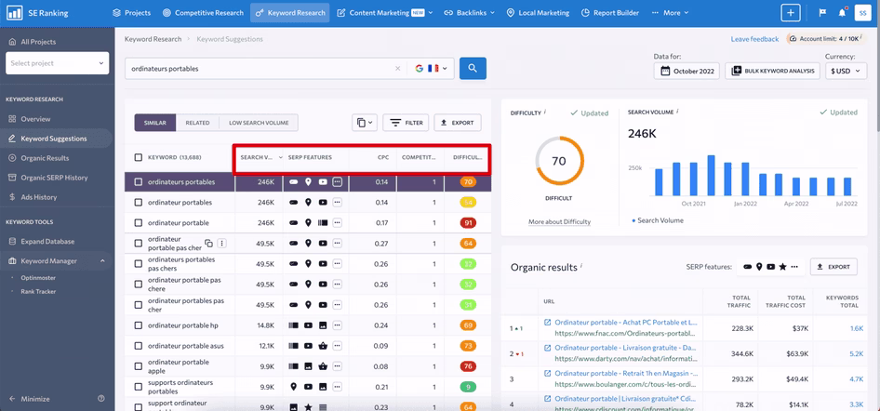Clear the keyword search field with X
Screen dimensions: 880x411
point(398,69)
